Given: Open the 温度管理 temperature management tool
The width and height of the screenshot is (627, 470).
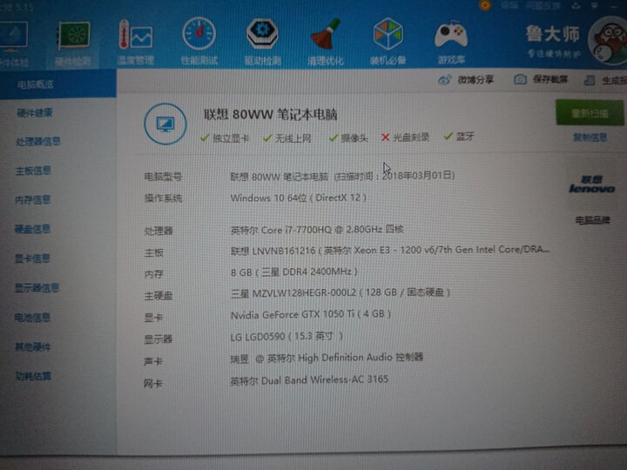Looking at the screenshot, I should pos(135,42).
